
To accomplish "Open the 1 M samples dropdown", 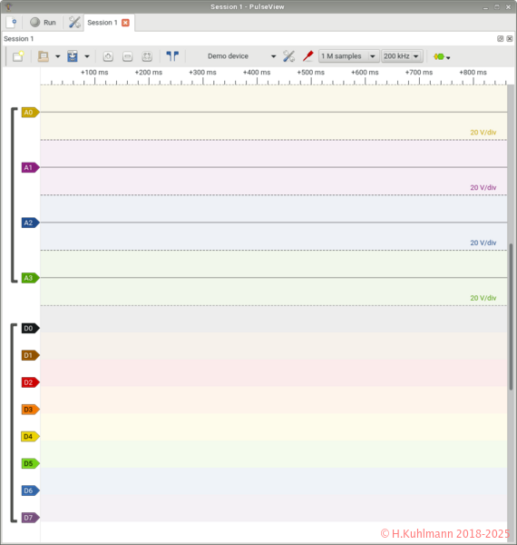I will pyautogui.click(x=348, y=56).
